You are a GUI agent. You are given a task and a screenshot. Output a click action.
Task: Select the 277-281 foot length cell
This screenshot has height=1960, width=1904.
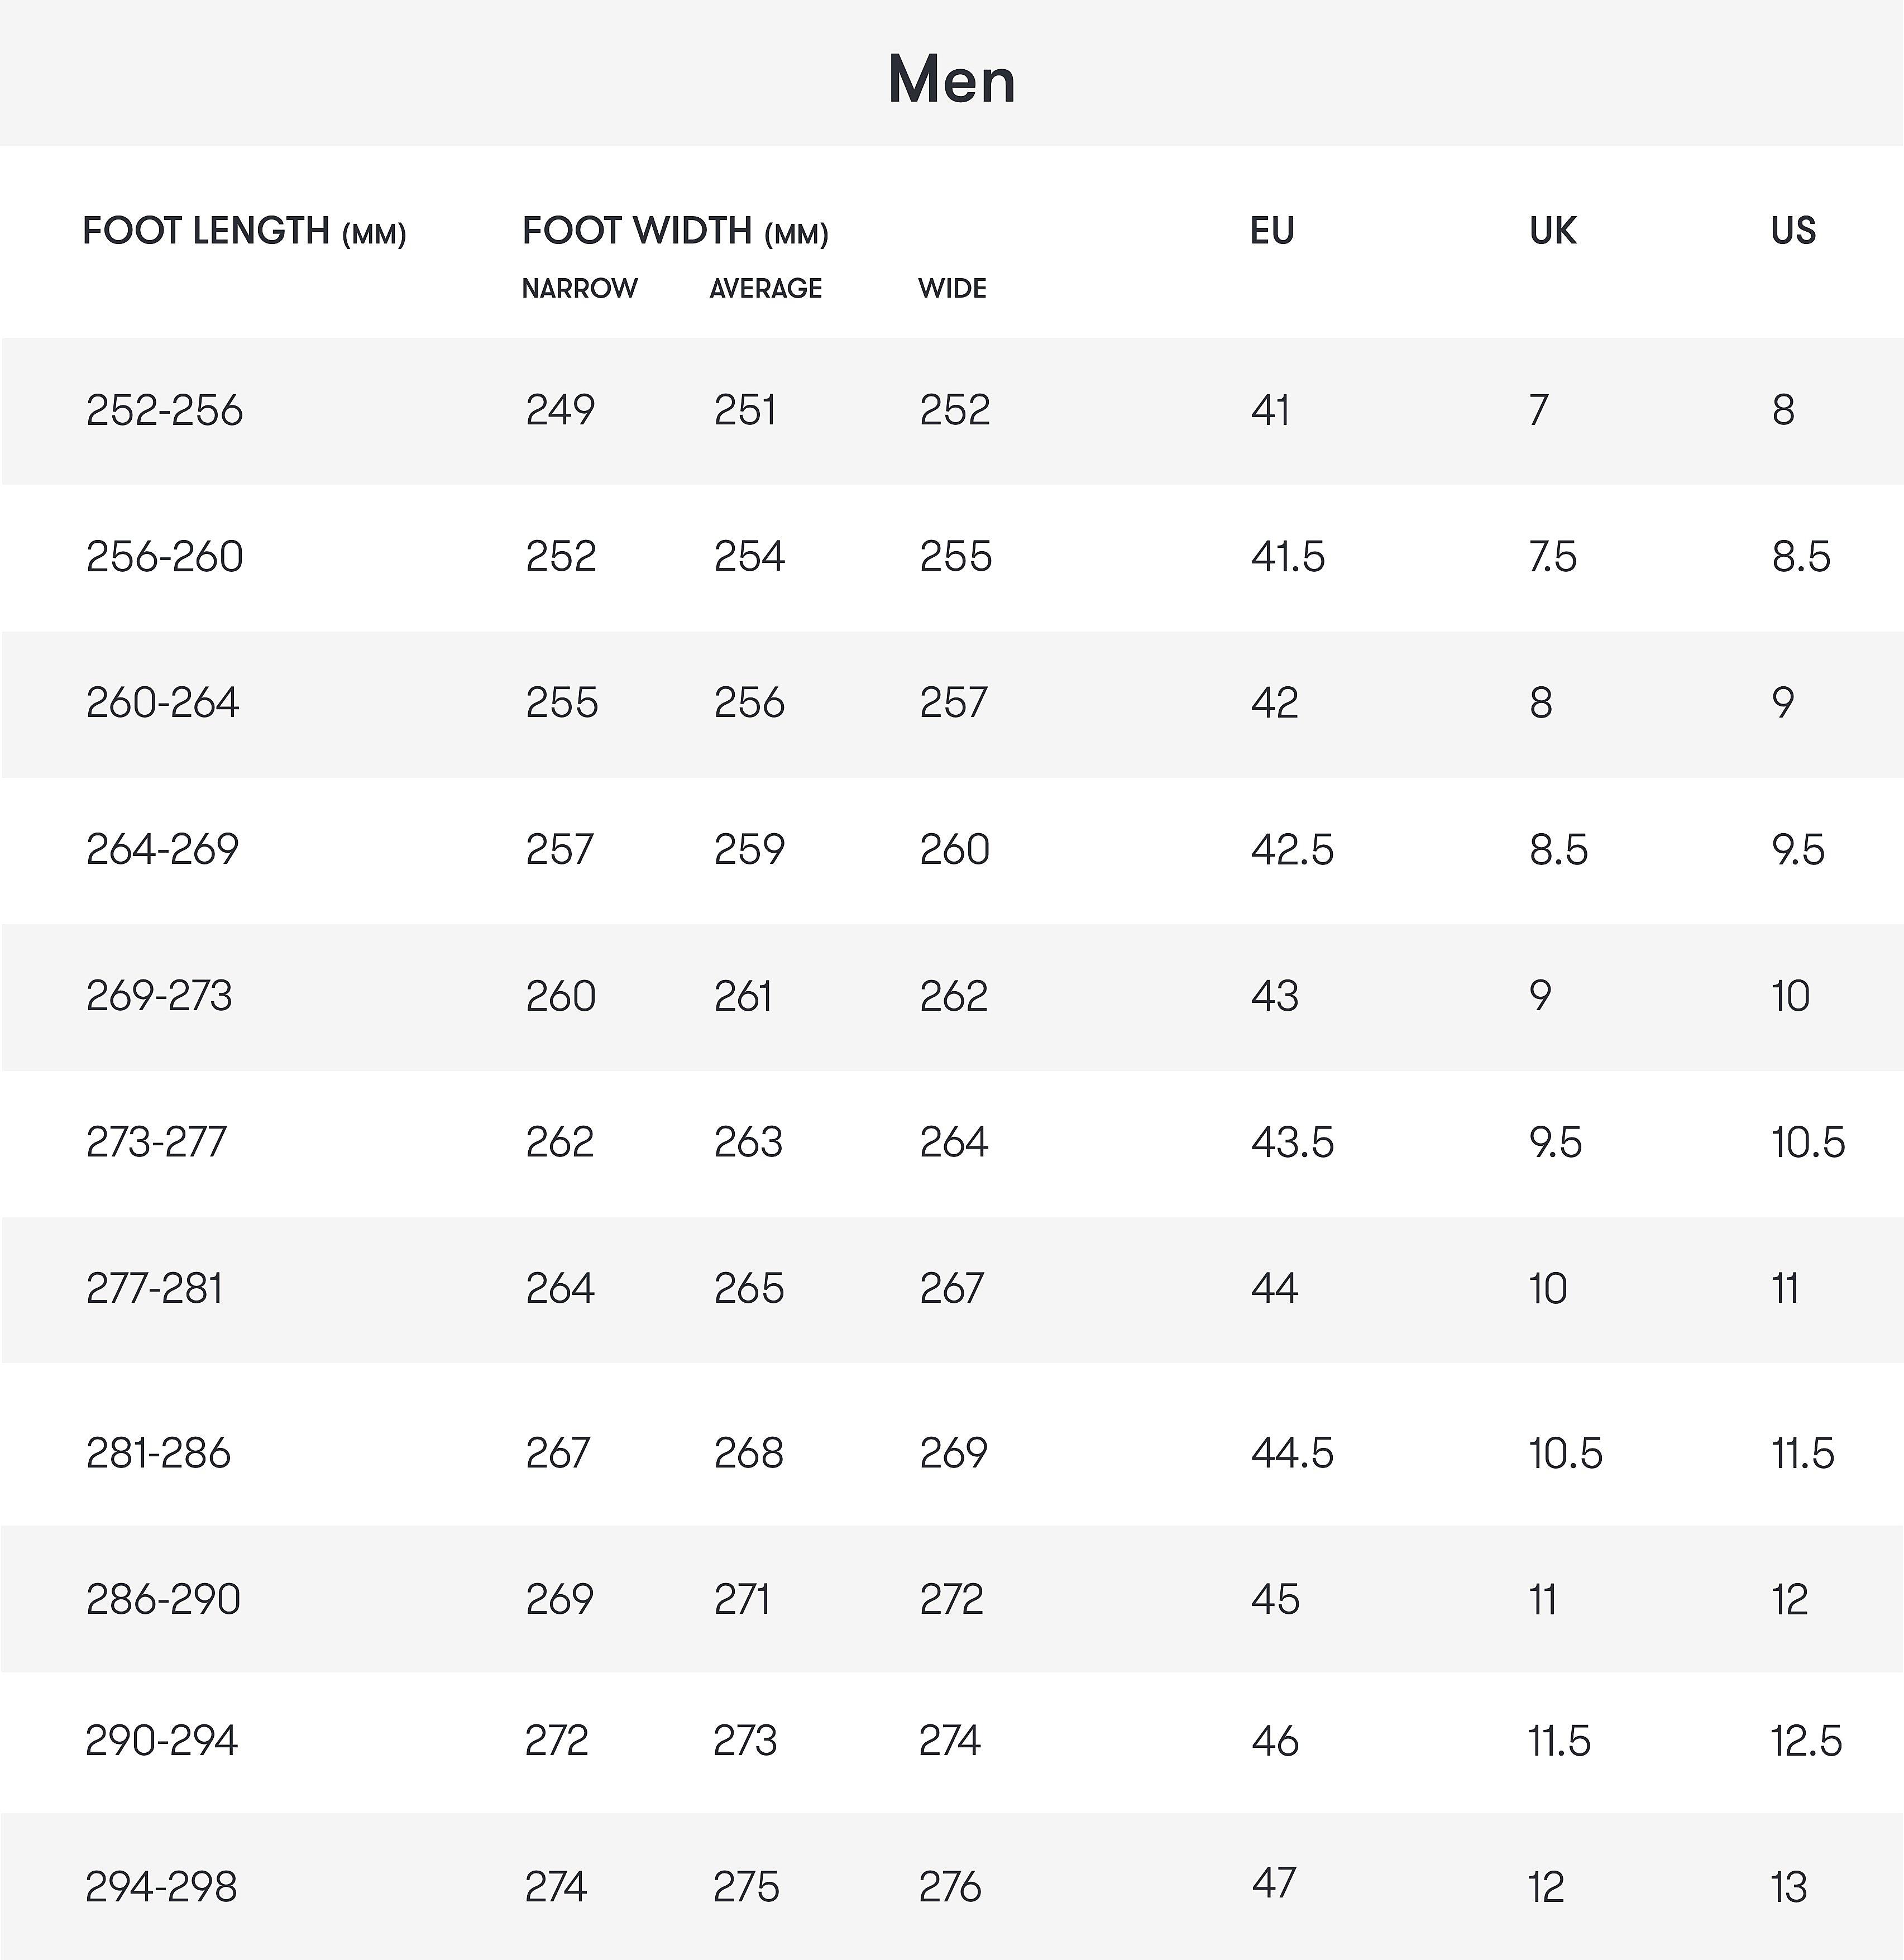coord(155,1288)
